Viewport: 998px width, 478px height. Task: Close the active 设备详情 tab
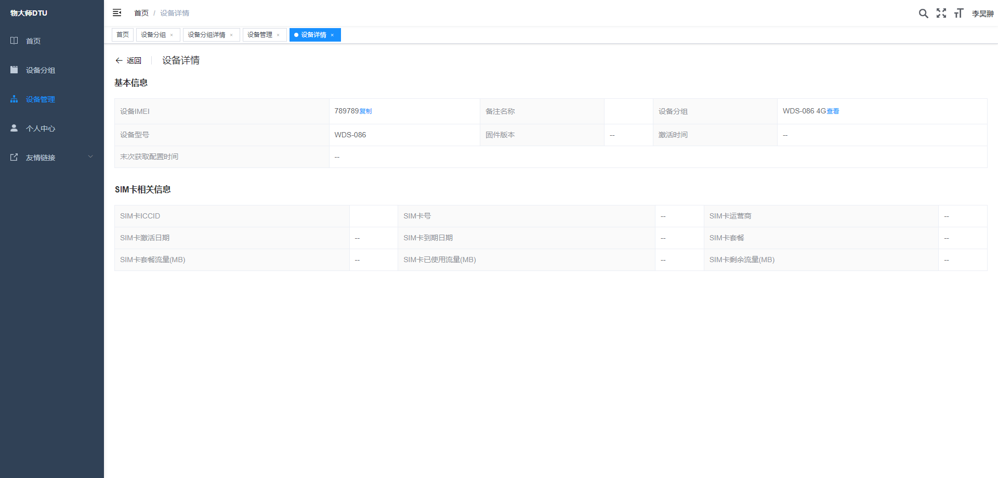click(332, 35)
